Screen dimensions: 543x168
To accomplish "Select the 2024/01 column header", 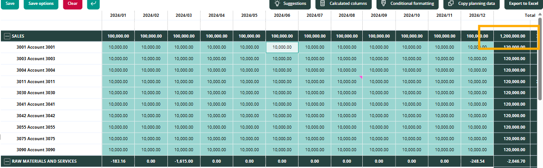I will [x=118, y=15].
